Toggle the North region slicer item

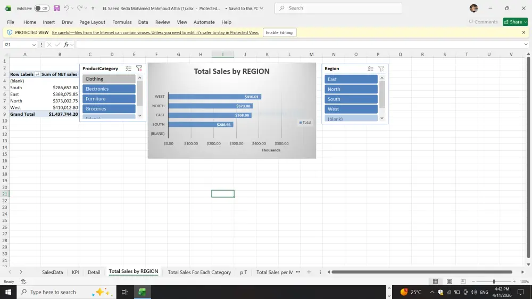click(351, 89)
